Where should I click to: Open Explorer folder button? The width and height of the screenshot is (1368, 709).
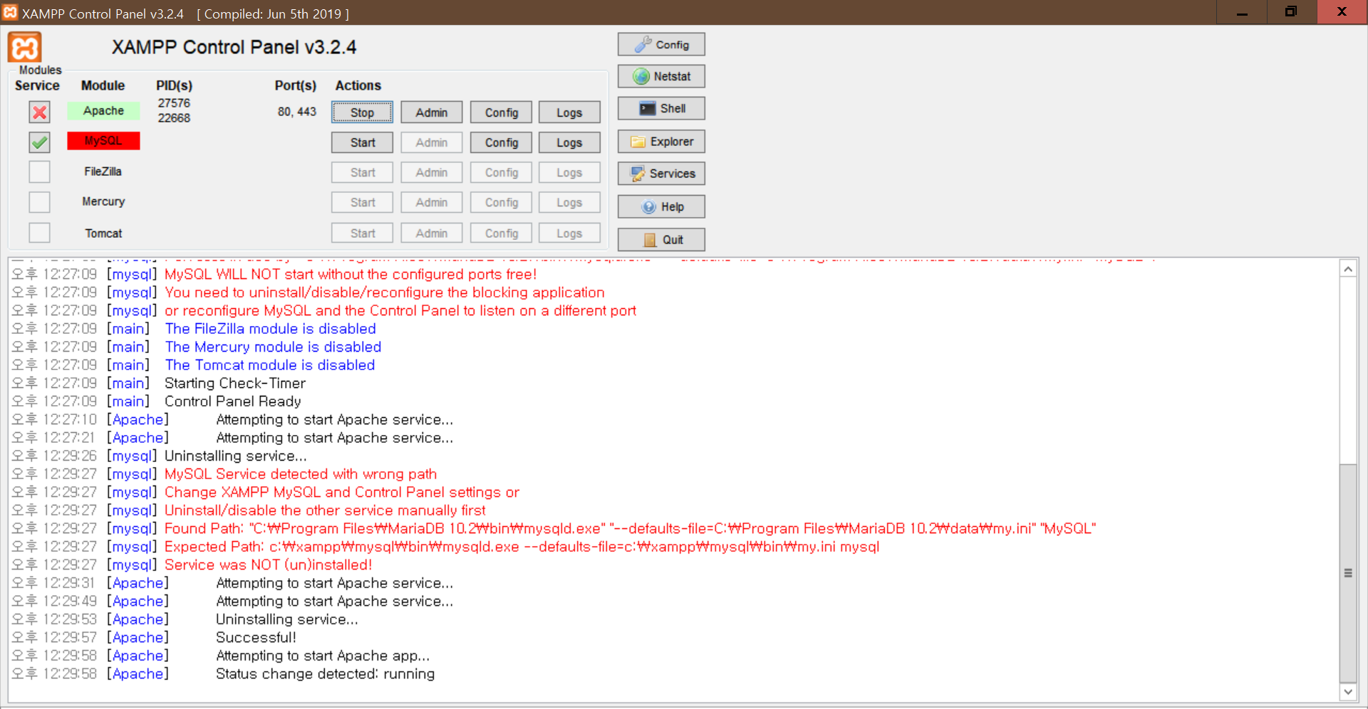[x=661, y=142]
